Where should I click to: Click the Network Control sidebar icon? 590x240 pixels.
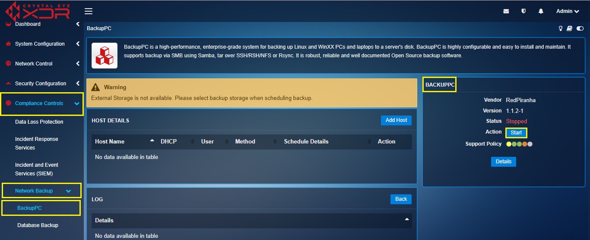(x=8, y=64)
